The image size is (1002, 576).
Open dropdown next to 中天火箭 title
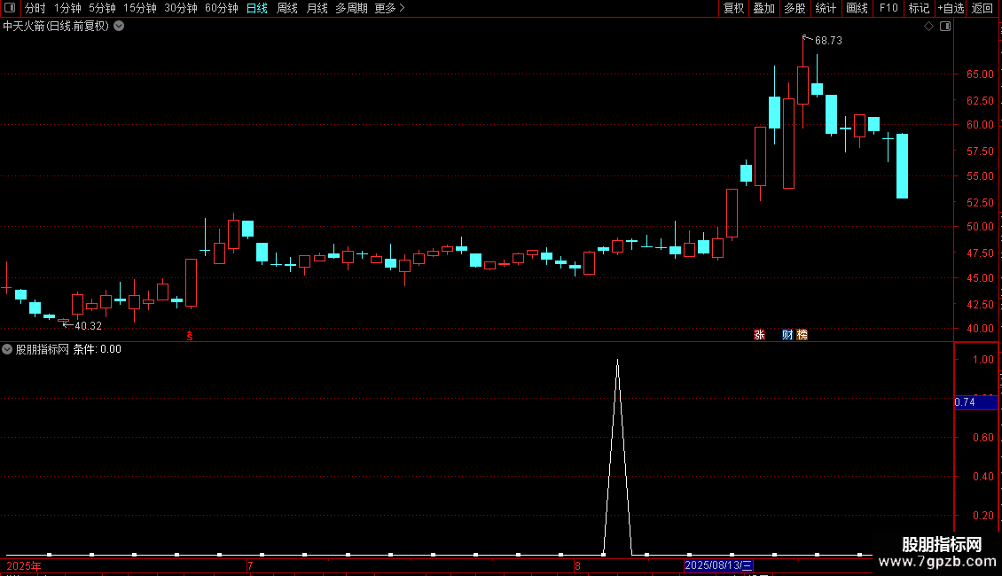point(119,27)
